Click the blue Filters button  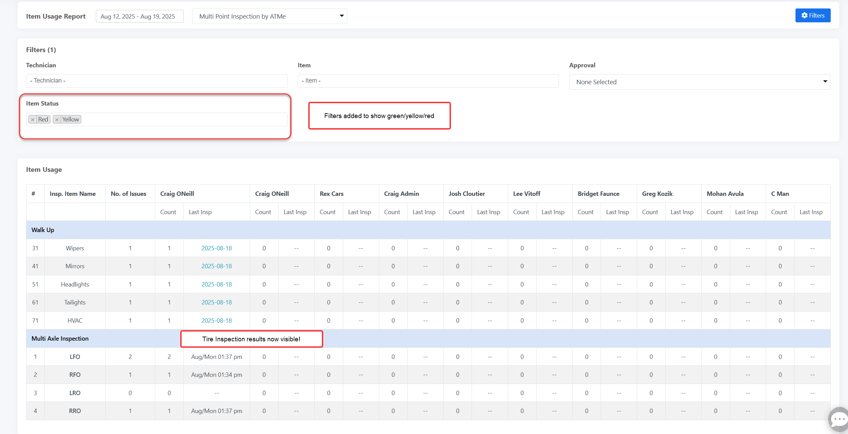[x=813, y=16]
